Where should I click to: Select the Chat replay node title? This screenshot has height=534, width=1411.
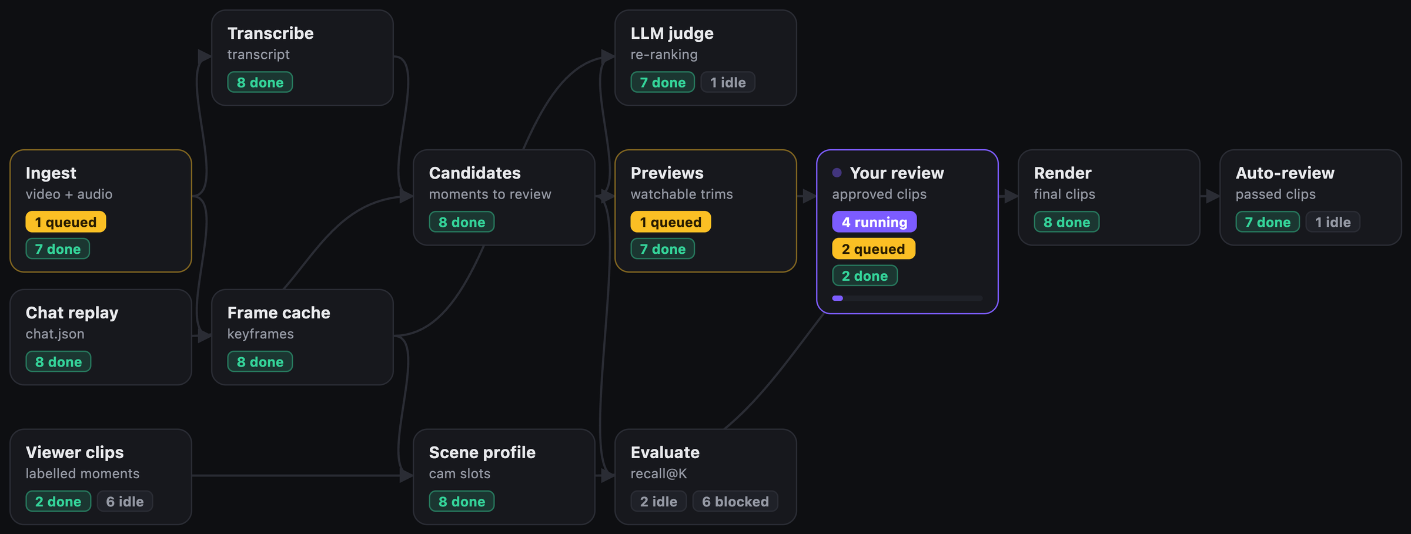pyautogui.click(x=72, y=313)
